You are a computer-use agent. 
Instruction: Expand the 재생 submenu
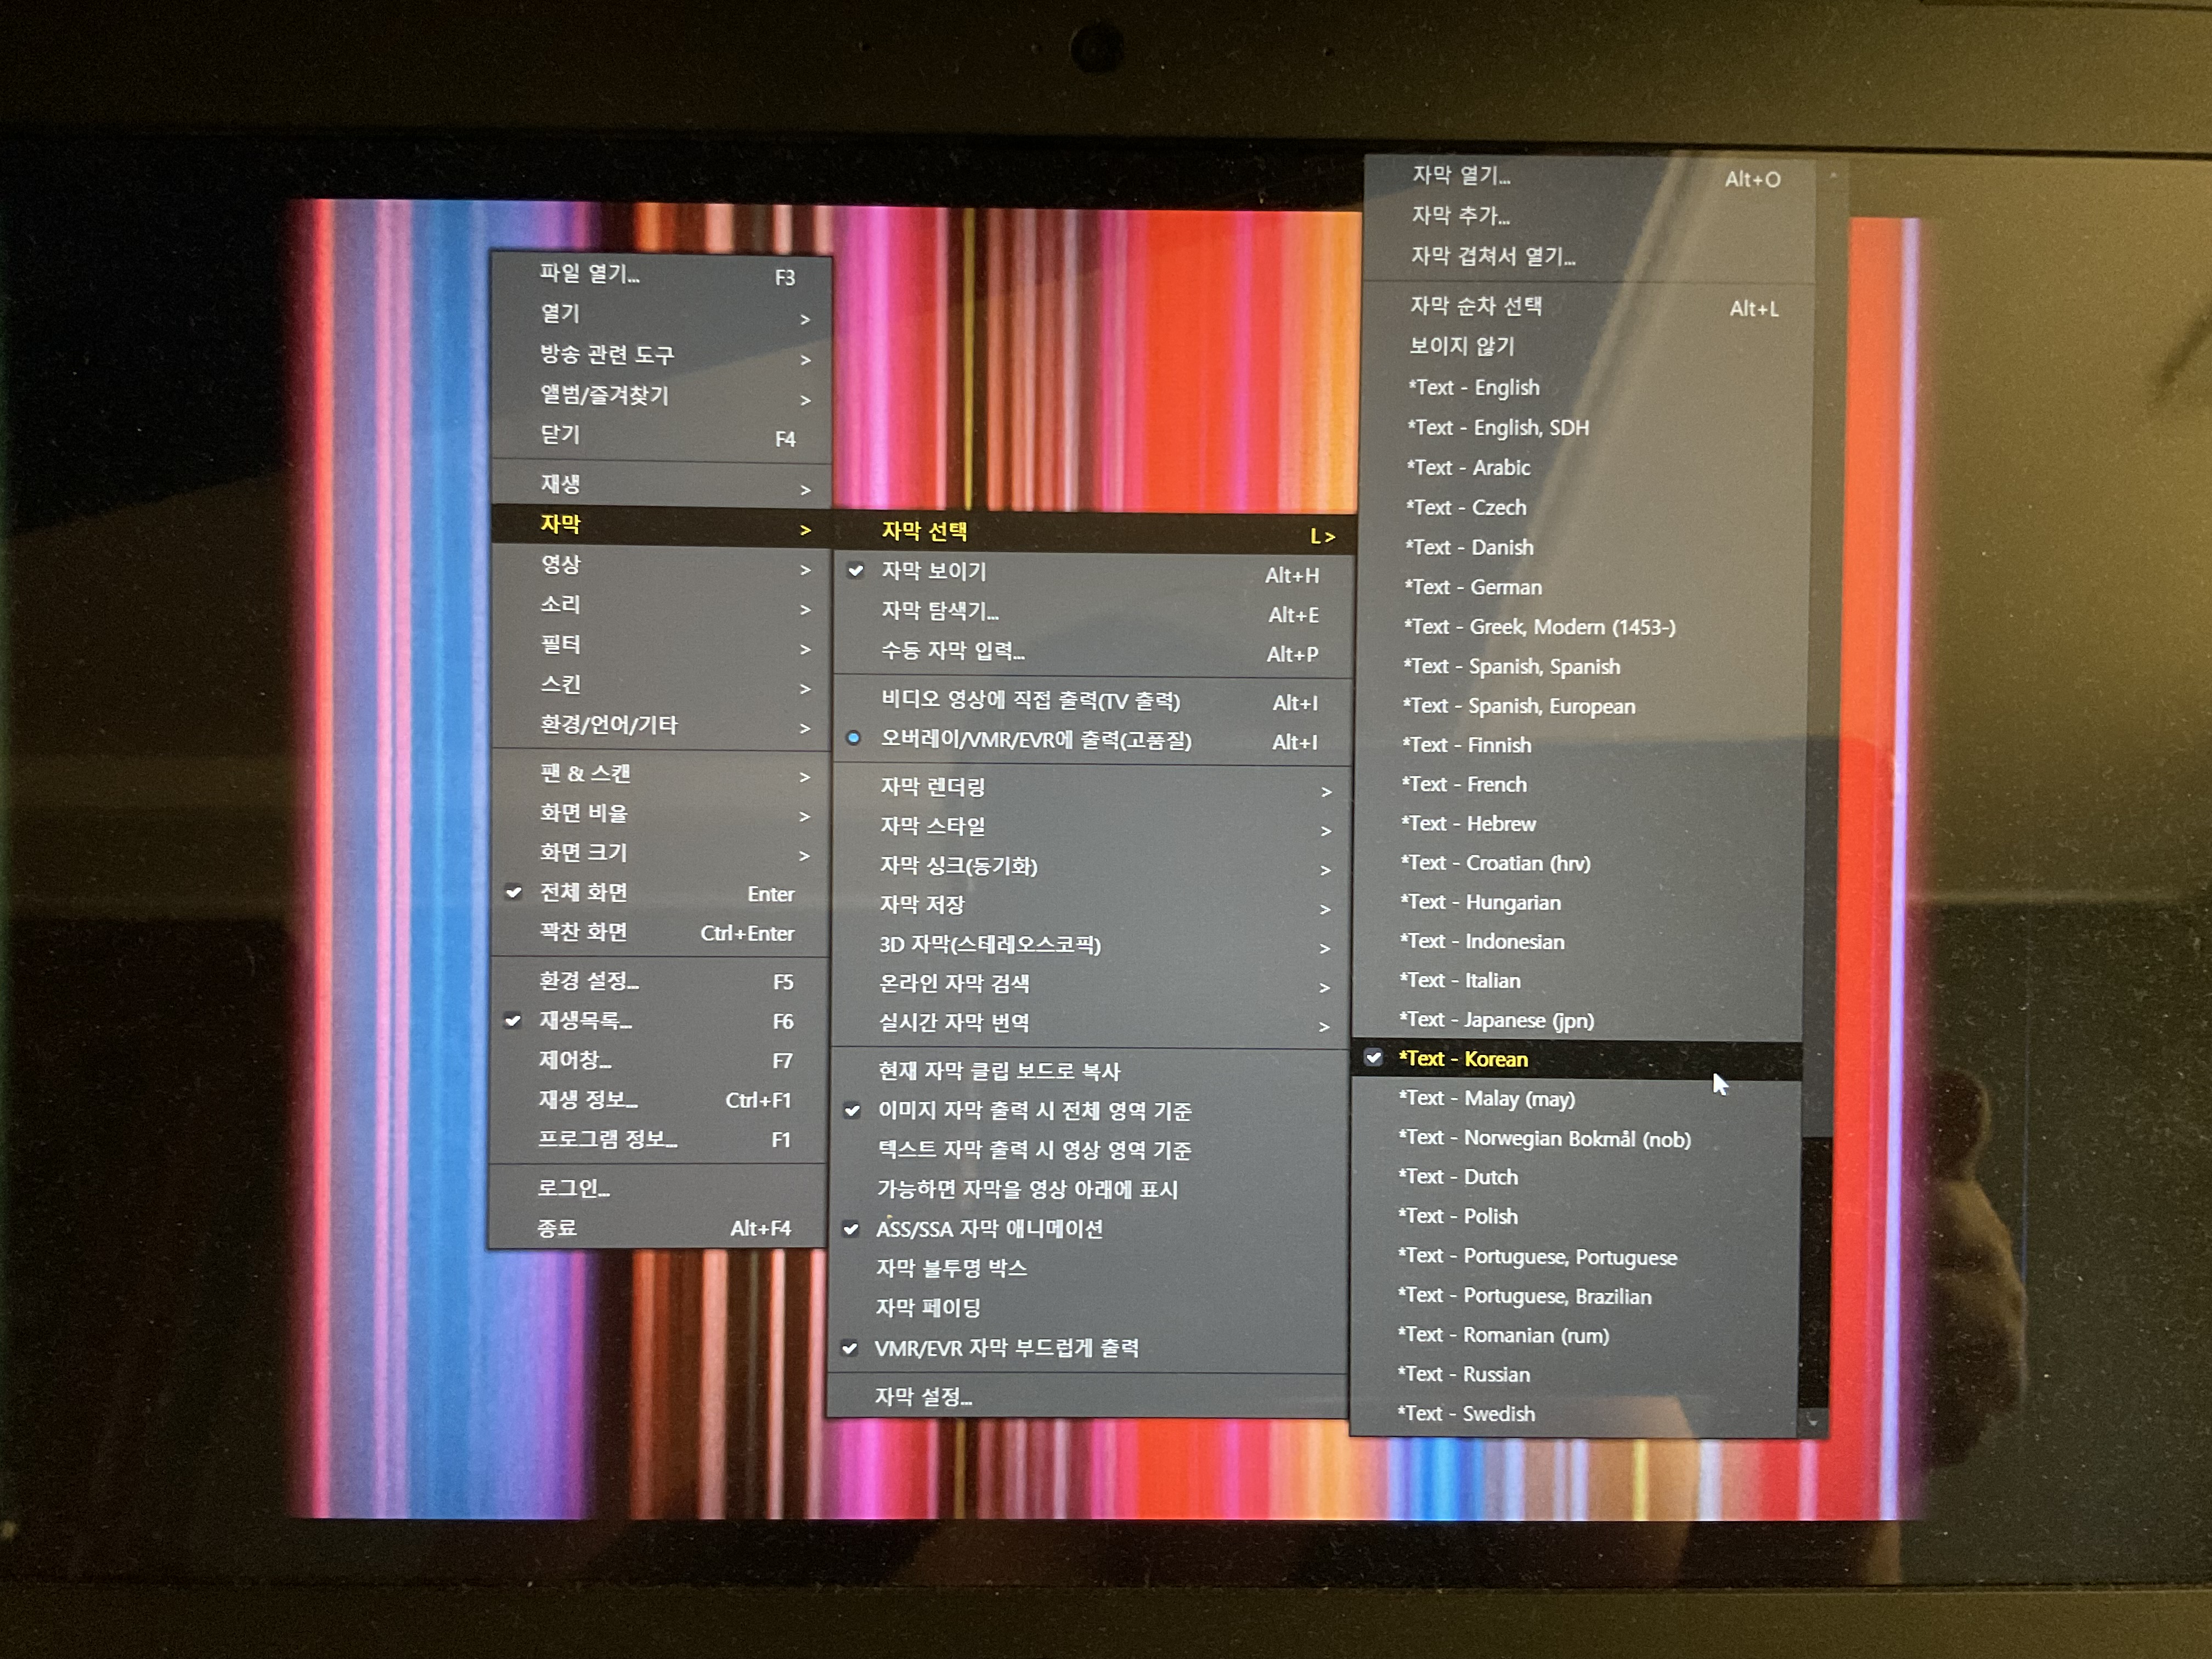(662, 486)
